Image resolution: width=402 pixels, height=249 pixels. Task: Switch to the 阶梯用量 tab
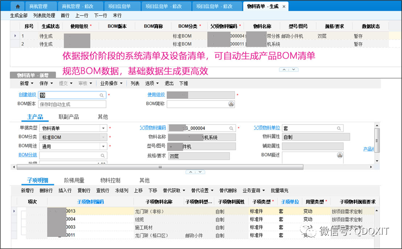[74, 180]
